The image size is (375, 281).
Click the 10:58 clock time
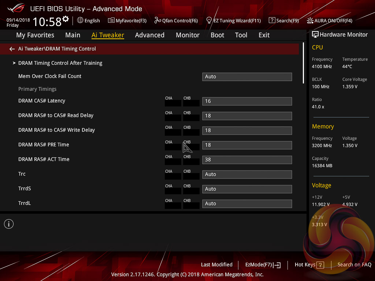(47, 22)
